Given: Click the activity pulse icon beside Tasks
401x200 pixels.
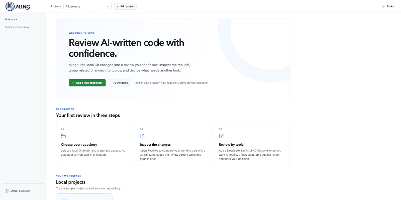Looking at the screenshot, I should [383, 6].
